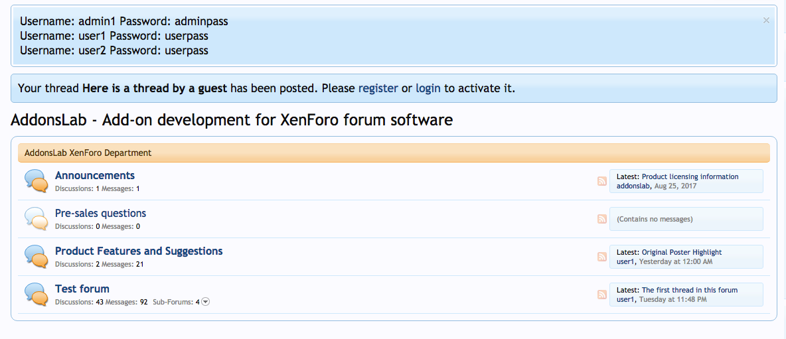Click the Aug 25, 2017 date text
Image resolution: width=786 pixels, height=339 pixels.
coord(675,186)
